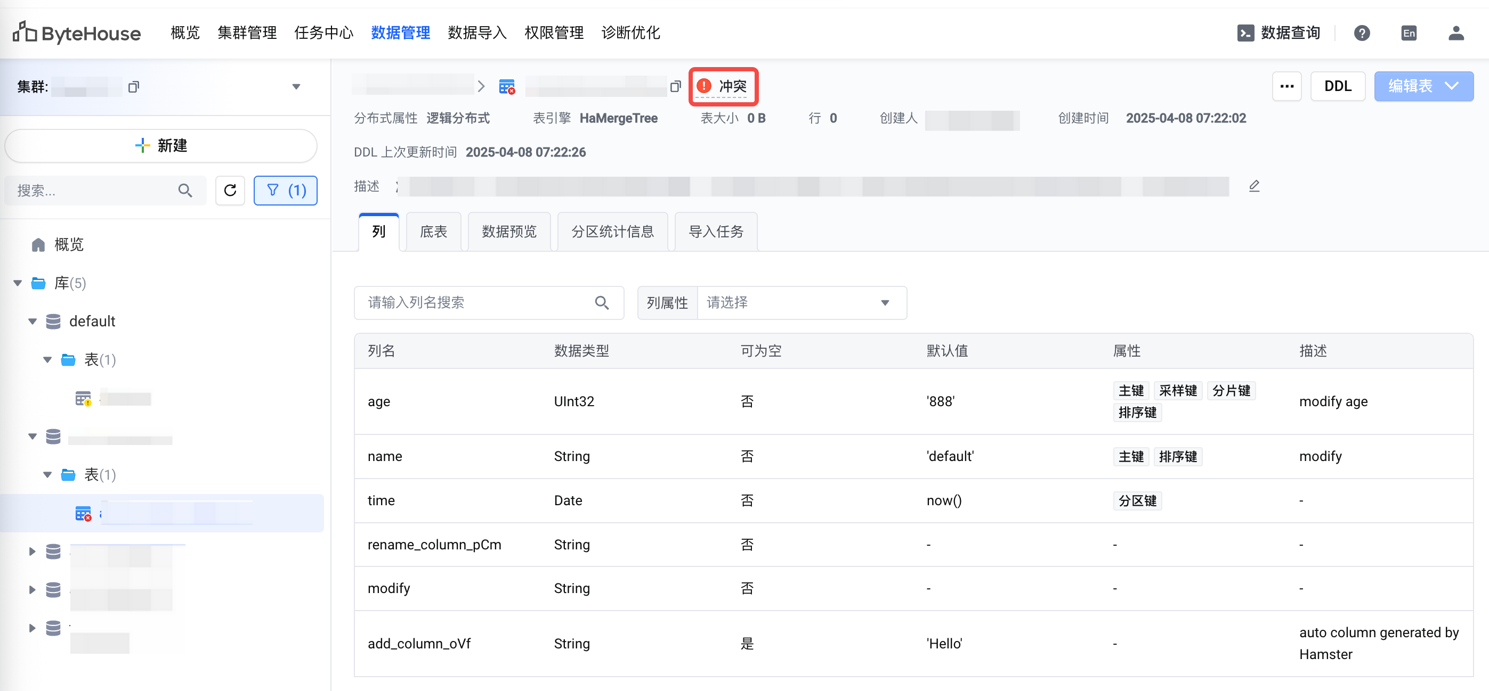
Task: Click the sidebar search magnifier icon
Action: [185, 191]
